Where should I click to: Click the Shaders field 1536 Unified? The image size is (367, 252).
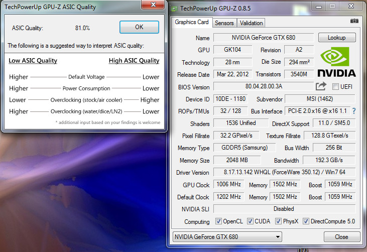241,123
